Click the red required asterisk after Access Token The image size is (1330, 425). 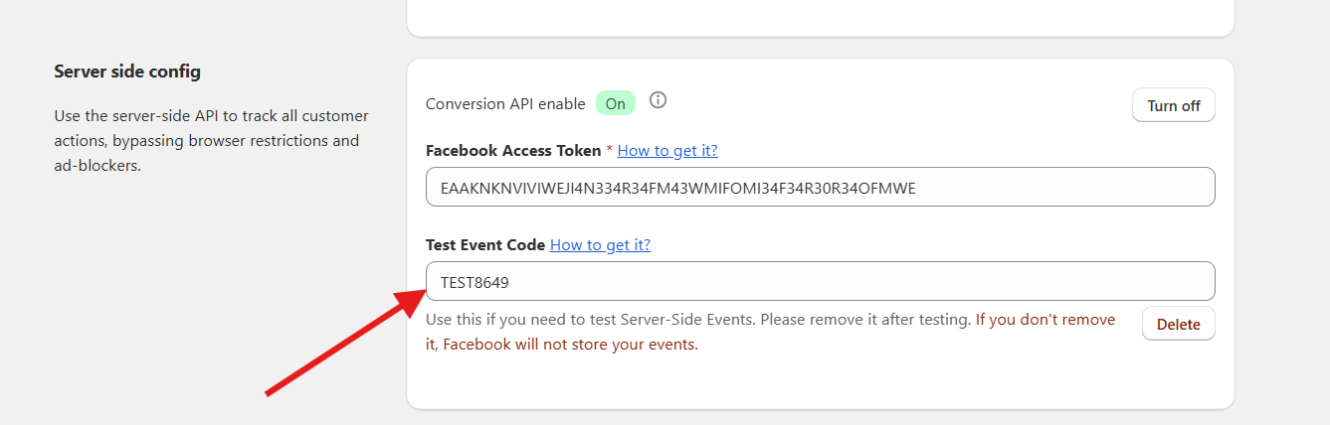coord(609,150)
